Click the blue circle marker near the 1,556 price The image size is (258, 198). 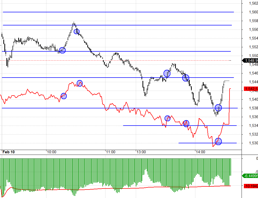[x=77, y=32]
